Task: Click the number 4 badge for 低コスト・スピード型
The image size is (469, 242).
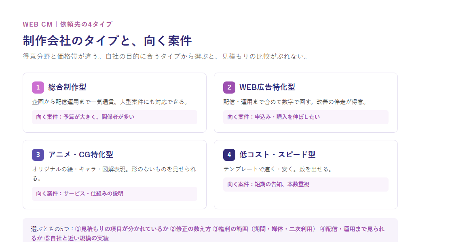Action: [x=229, y=155]
